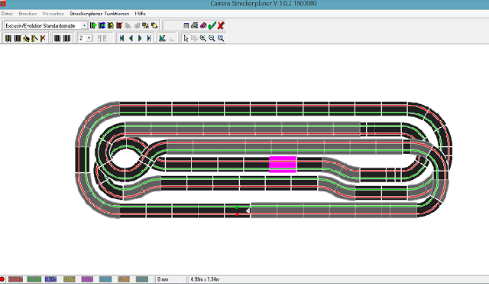Viewport: 489px width, 284px height.
Task: Open the Streckenplaner Funktionen menu
Action: (99, 14)
